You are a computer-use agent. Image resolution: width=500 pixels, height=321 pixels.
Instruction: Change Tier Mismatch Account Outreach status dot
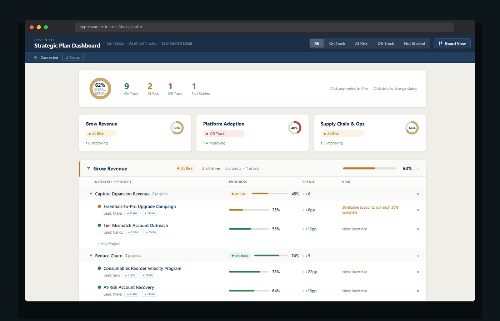point(99,225)
